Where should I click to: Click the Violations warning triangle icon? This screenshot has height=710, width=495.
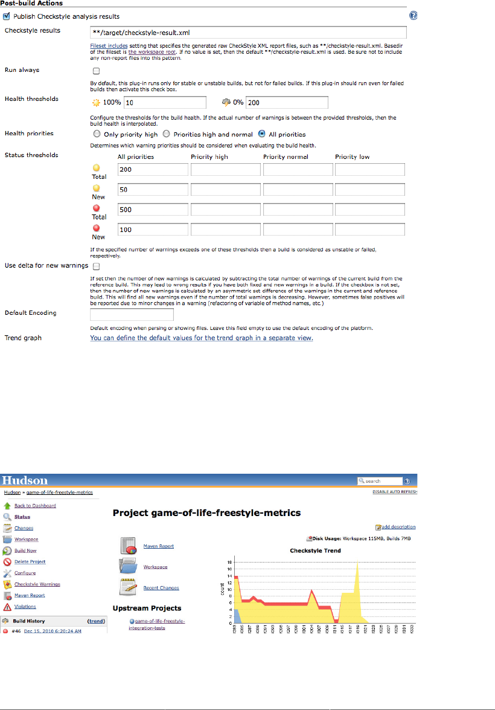[x=7, y=607]
